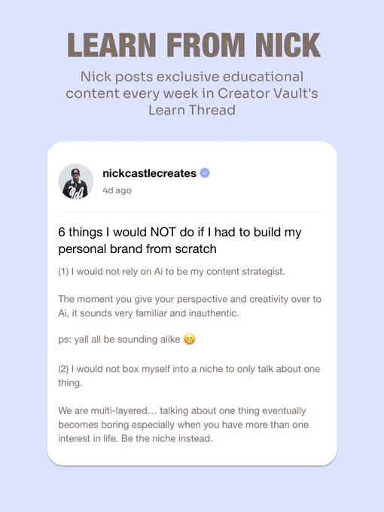Click the paragraph starting with (1) I would not rely
This screenshot has width=384, height=512.
[x=172, y=272]
